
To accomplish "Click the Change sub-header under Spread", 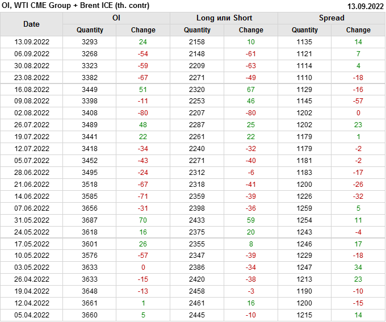I will [x=358, y=30].
